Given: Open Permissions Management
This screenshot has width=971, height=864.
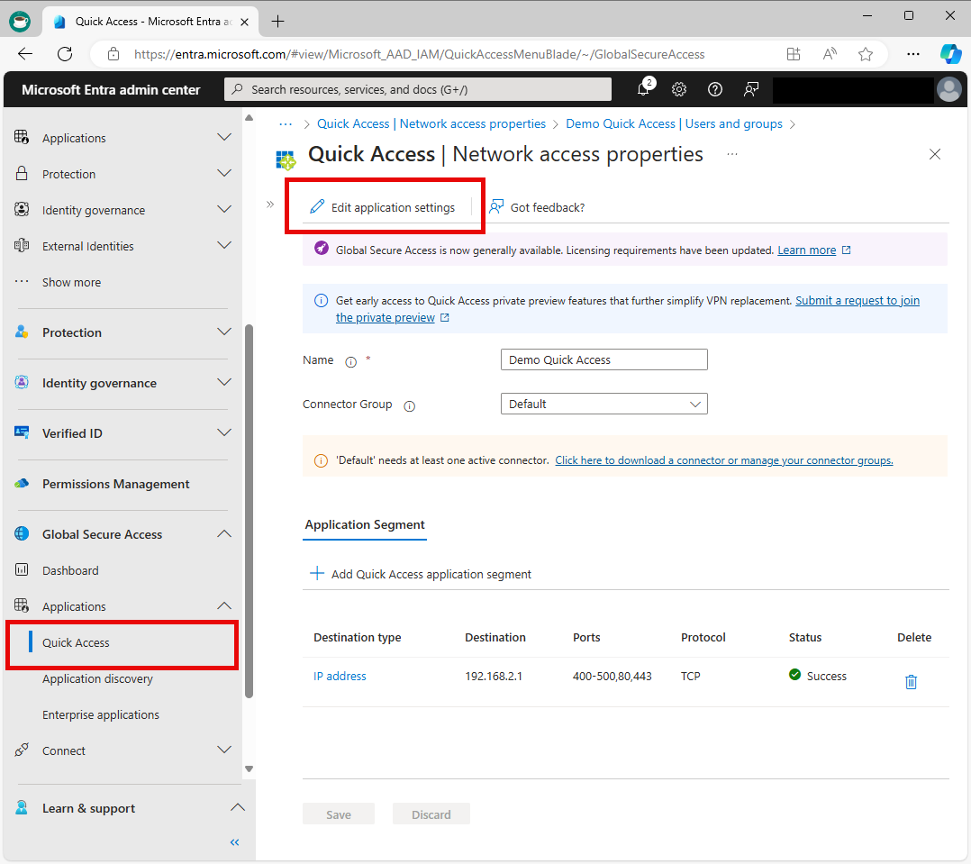Looking at the screenshot, I should pyautogui.click(x=116, y=485).
